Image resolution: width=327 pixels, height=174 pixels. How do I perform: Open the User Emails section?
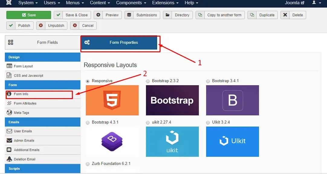pos(43,131)
